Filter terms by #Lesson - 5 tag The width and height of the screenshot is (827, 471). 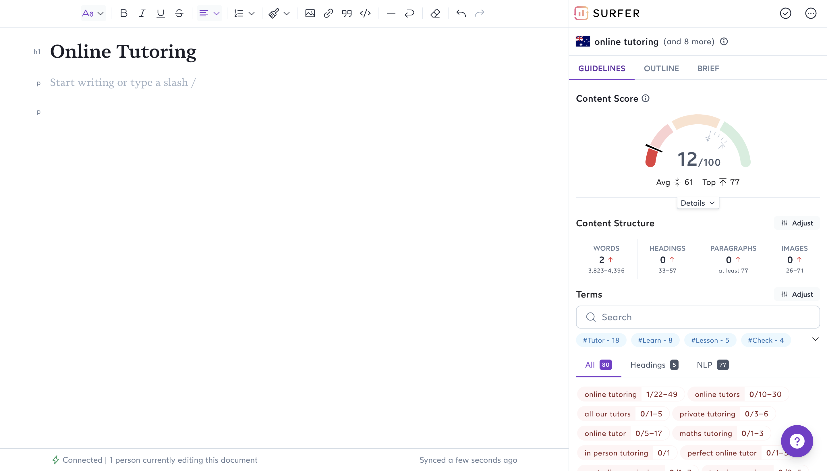point(710,340)
